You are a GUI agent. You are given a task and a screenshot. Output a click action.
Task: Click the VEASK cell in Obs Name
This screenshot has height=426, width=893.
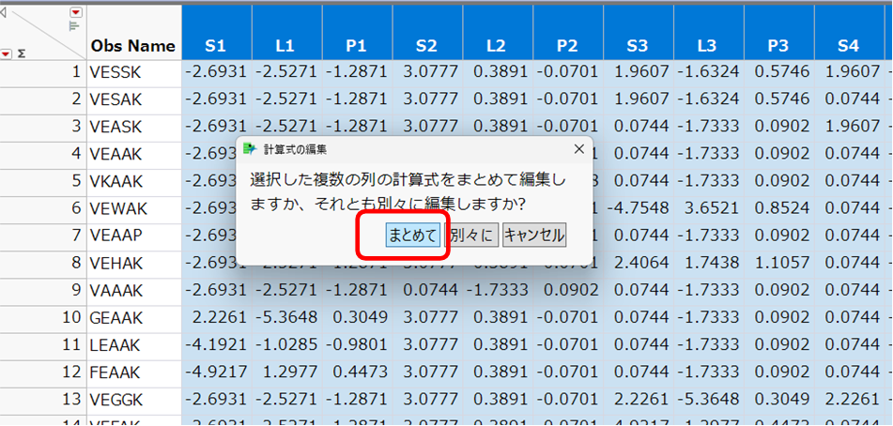[134, 127]
